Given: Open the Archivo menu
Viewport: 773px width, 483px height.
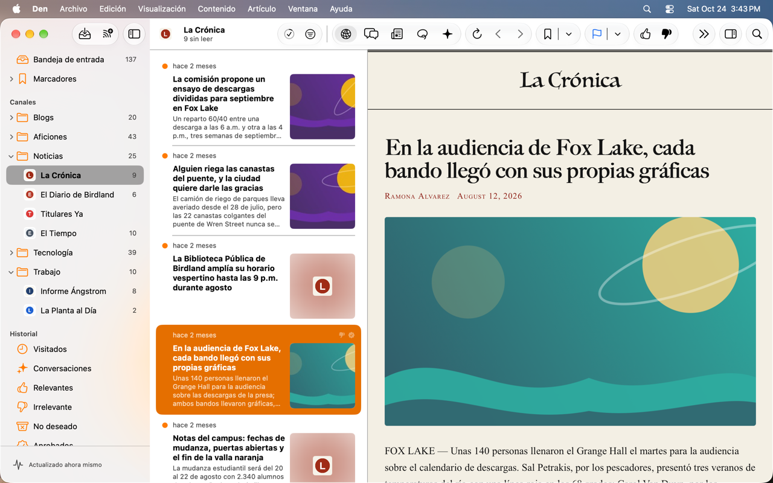Looking at the screenshot, I should [x=74, y=9].
